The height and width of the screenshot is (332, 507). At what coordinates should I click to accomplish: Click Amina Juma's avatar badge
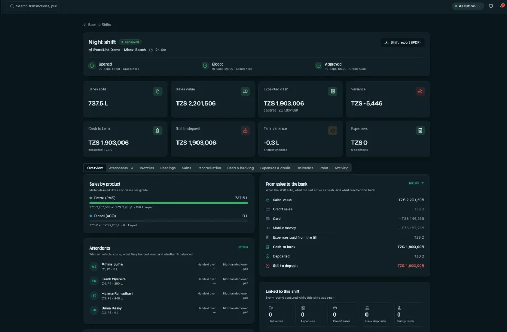(x=94, y=266)
